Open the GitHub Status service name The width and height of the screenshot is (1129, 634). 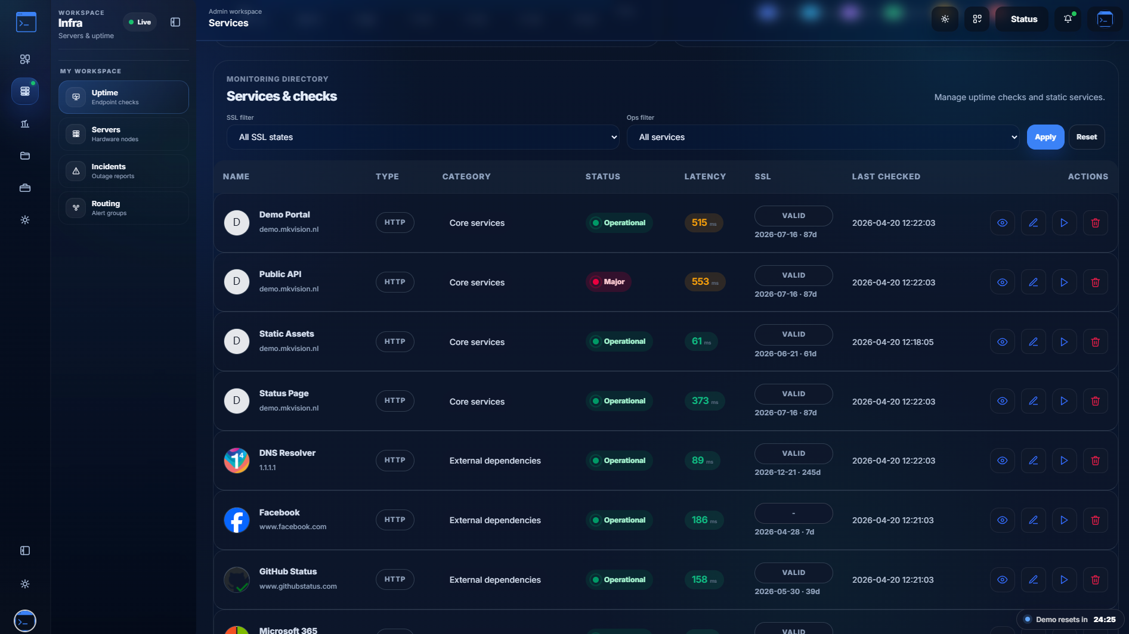coord(288,571)
